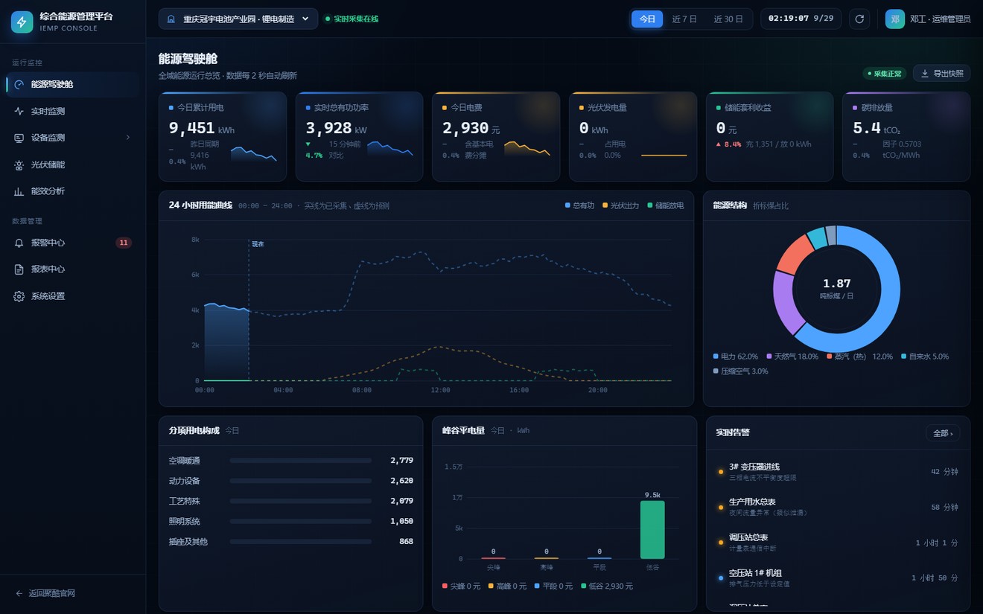This screenshot has height=614, width=983.
Task: Switch to the 近 7 日 tab
Action: pyautogui.click(x=684, y=19)
